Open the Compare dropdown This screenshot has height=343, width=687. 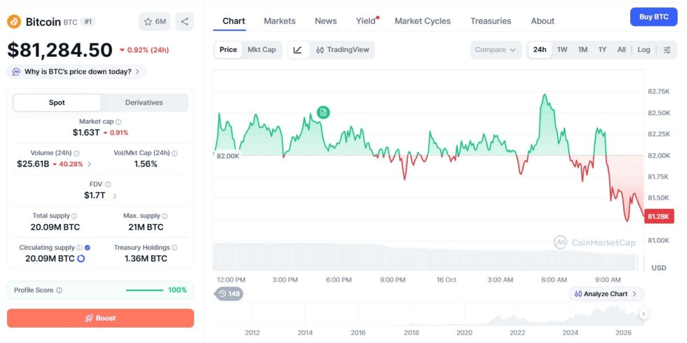pyautogui.click(x=496, y=50)
